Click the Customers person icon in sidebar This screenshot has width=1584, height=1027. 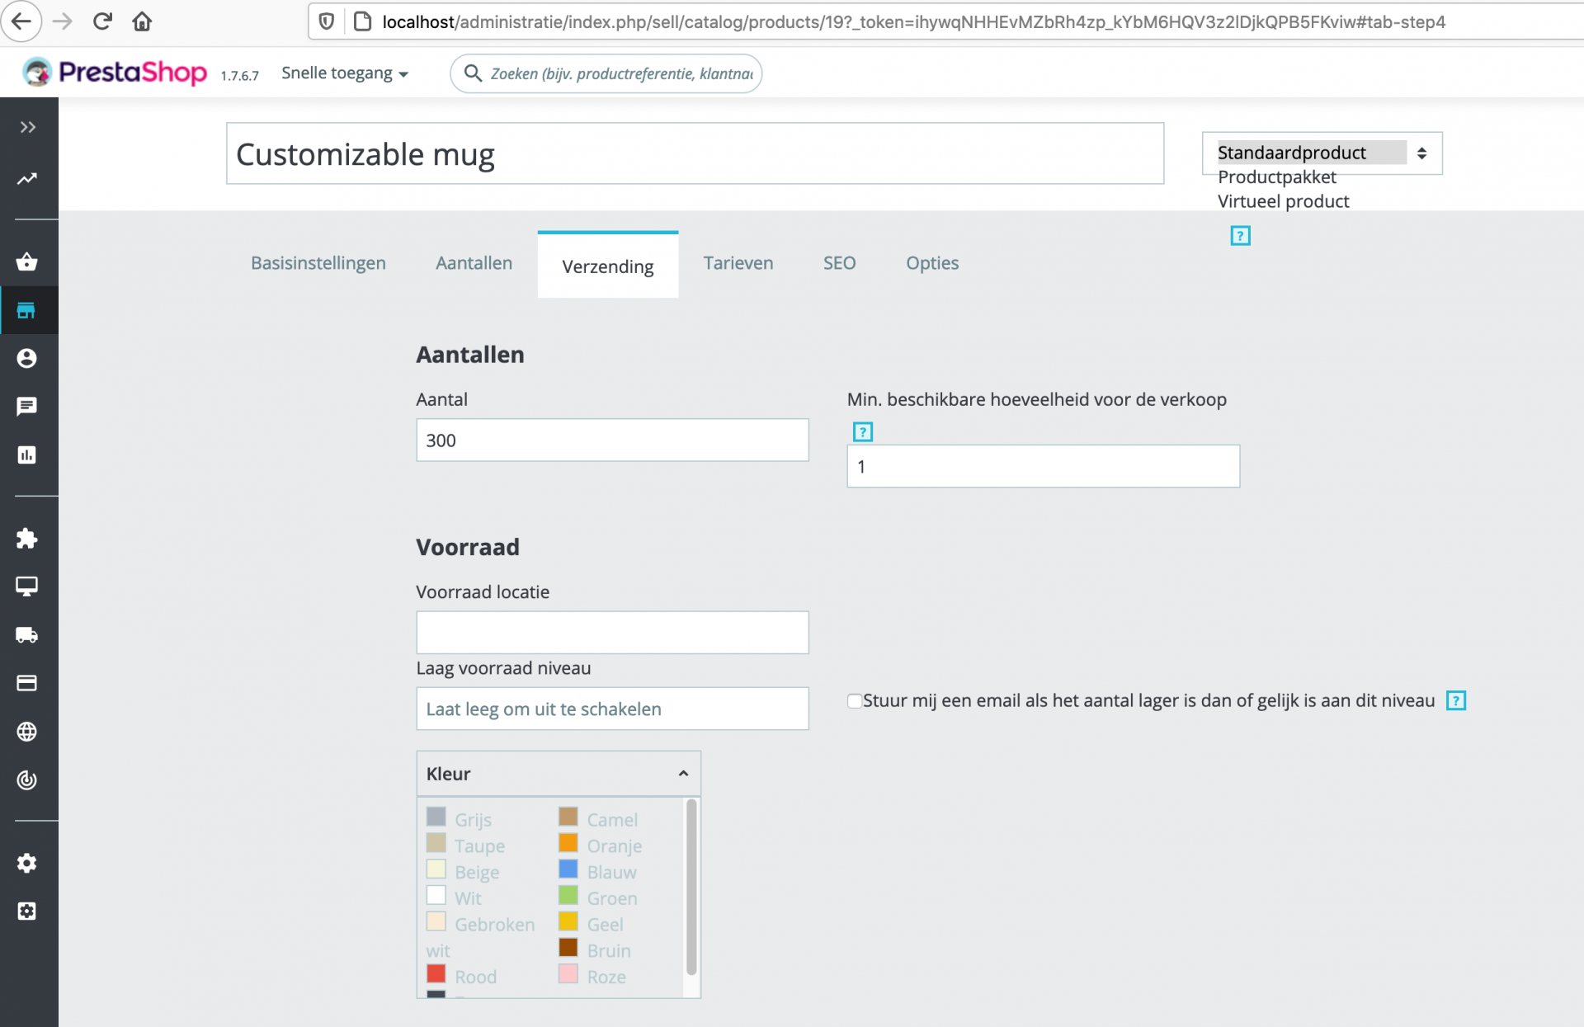coord(26,358)
